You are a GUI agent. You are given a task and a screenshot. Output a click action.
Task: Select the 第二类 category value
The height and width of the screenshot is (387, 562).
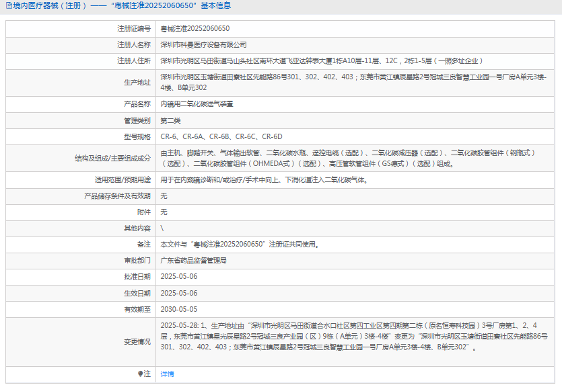[170, 120]
